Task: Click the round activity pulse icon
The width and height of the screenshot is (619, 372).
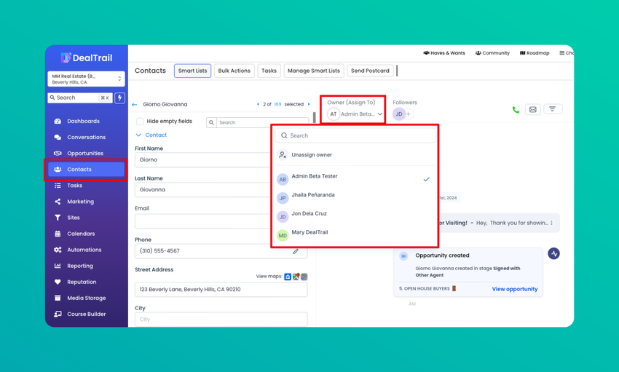Action: click(x=554, y=253)
